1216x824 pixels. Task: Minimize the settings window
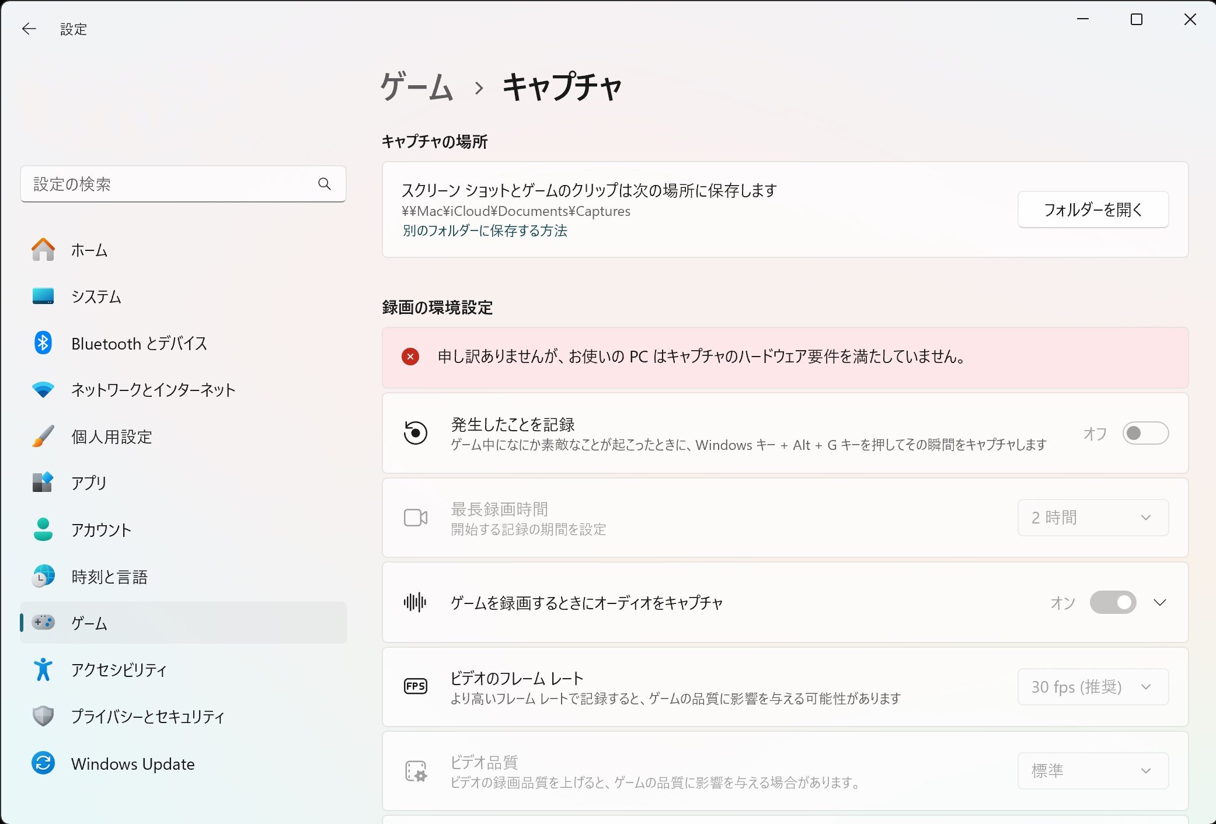pyautogui.click(x=1083, y=19)
